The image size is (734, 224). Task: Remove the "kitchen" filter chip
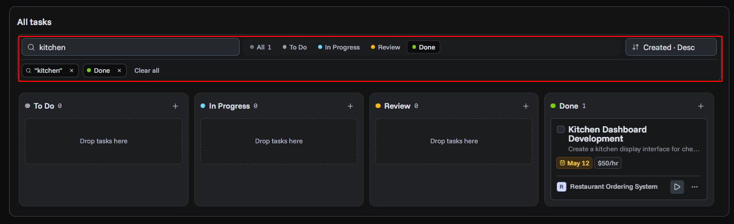(72, 70)
